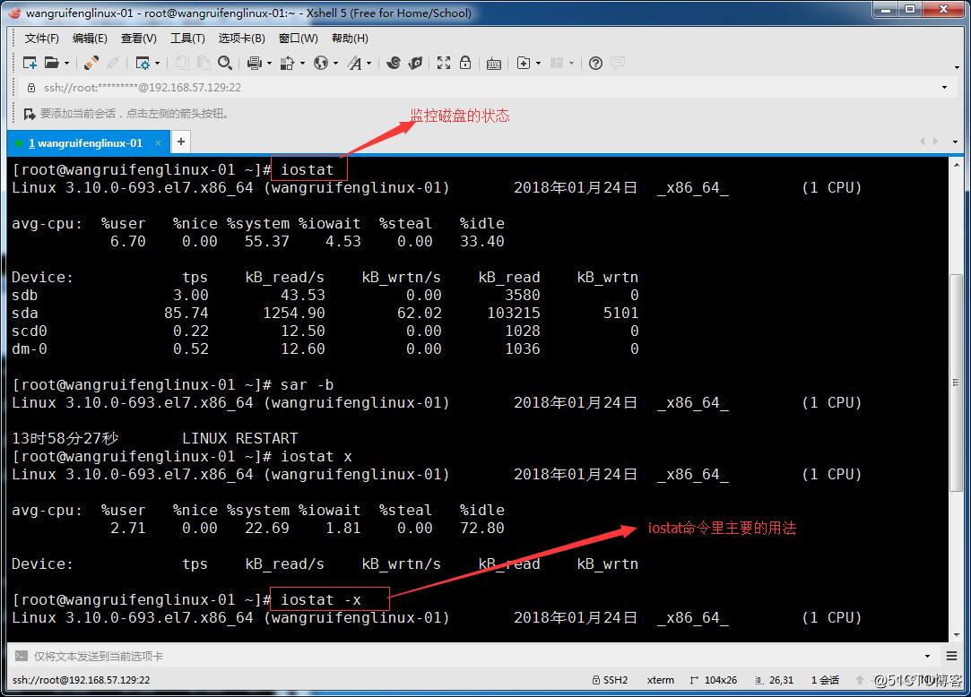
Task: Open the 工具(T) menu
Action: pos(187,39)
